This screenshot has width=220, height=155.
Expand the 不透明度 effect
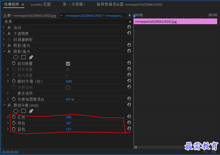coord(4,33)
